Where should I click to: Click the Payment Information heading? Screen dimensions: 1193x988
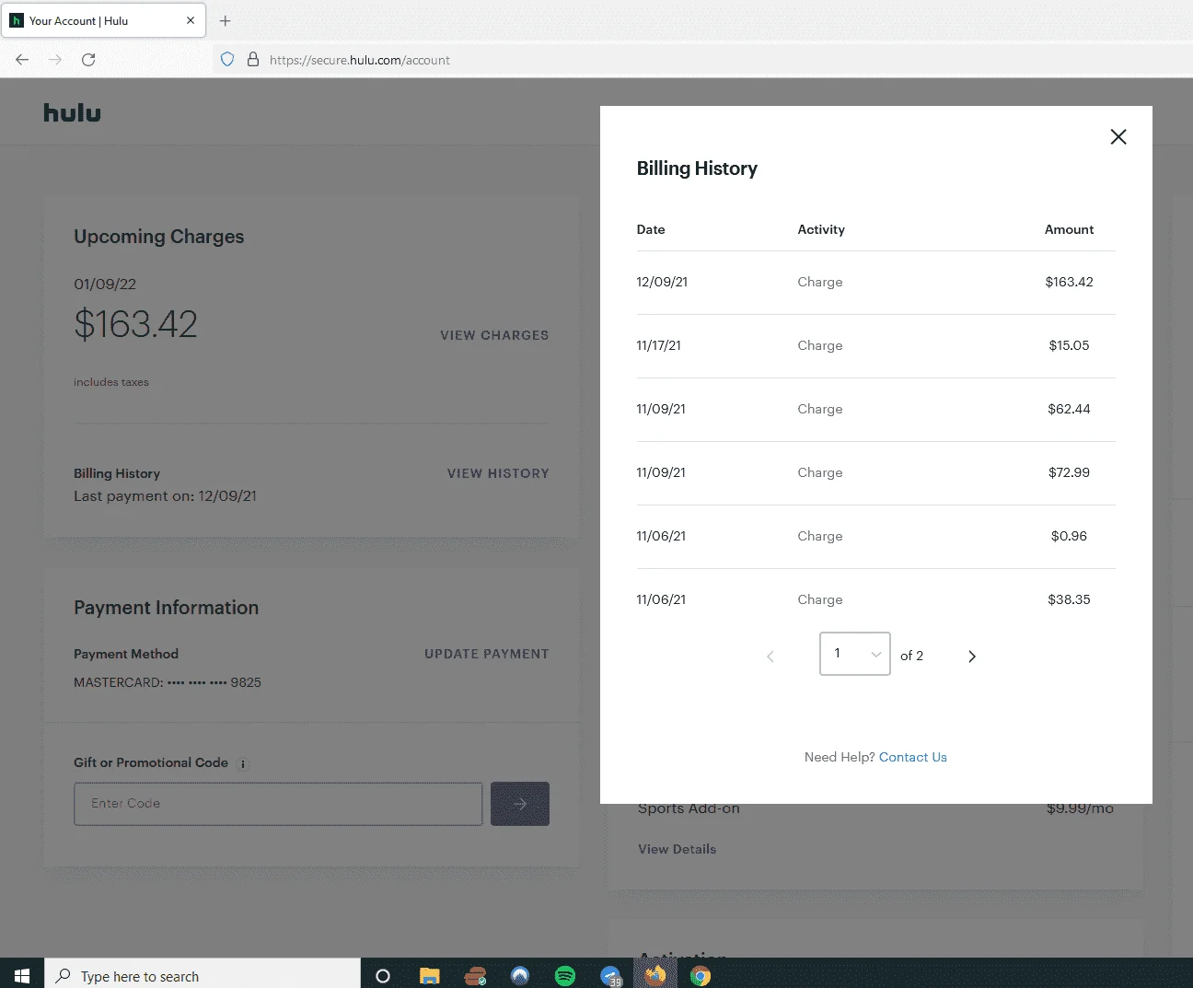[x=167, y=608]
